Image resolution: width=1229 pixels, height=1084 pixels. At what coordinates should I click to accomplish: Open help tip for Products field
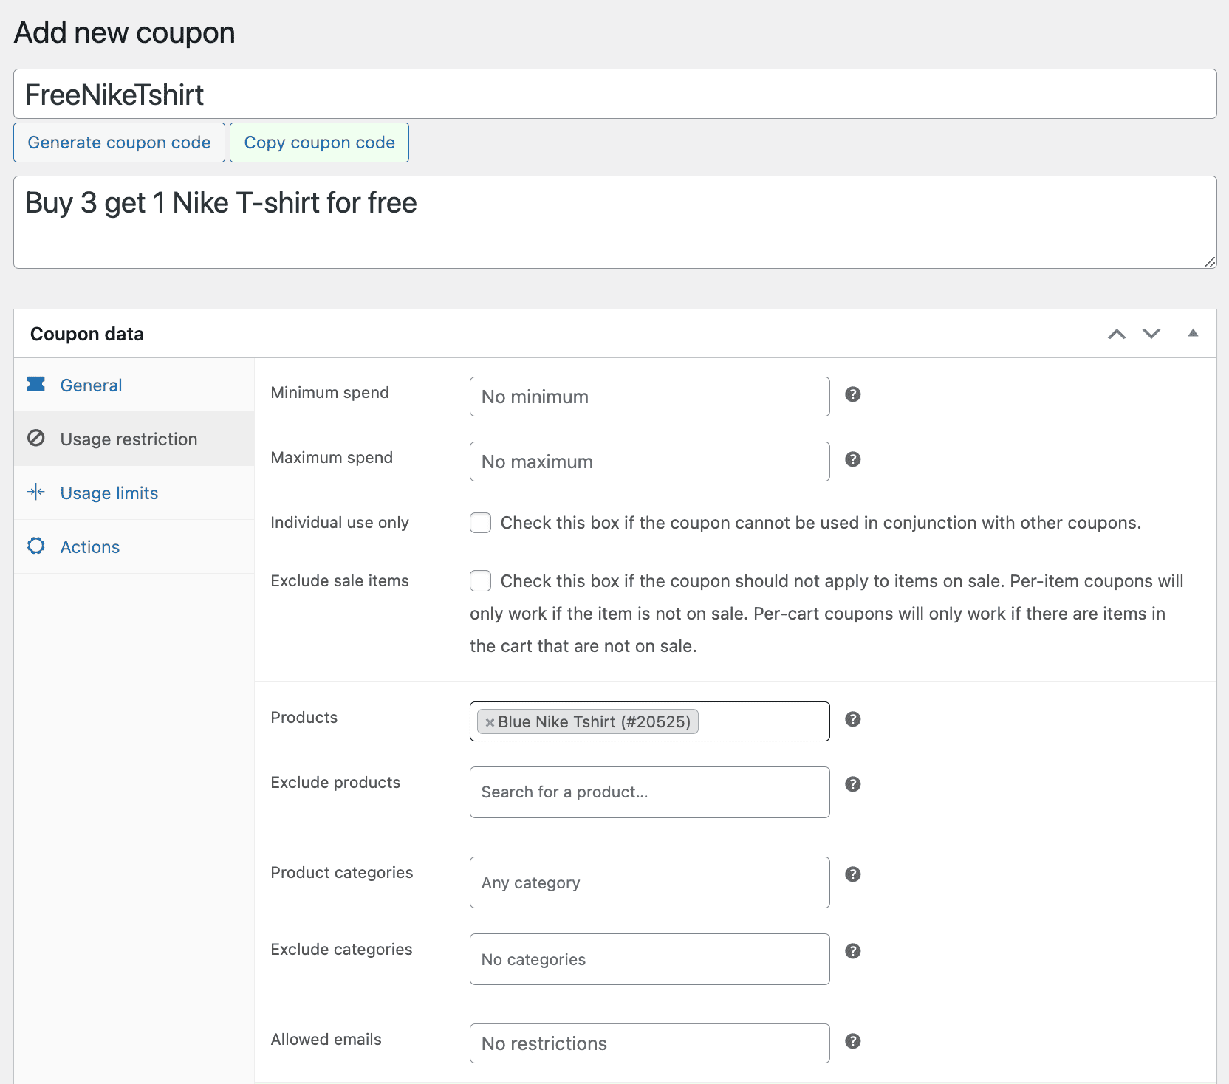click(x=853, y=719)
